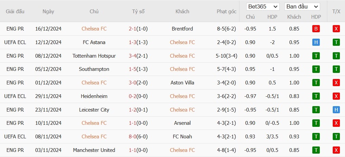Click green T handicap badge in Heidenheim row
The height and width of the screenshot is (157, 345).
pos(316,96)
